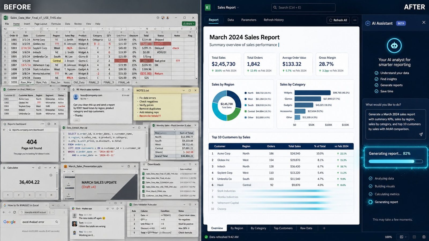
Task: Click Tom's avatar in the Slack window
Action: click(x=75, y=224)
